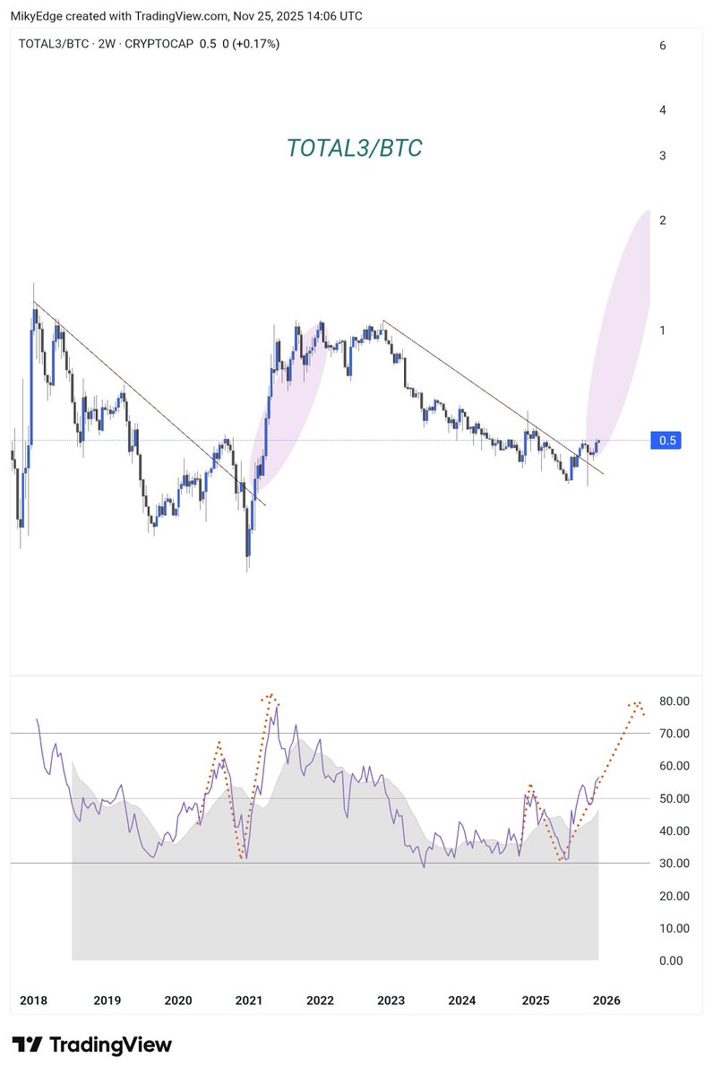Click the symbol legend 'TOTAL3/BTC · 2W · CRYPTOCAP'

pos(107,43)
